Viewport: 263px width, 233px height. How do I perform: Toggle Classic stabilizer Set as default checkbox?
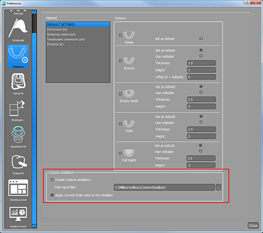point(201,38)
